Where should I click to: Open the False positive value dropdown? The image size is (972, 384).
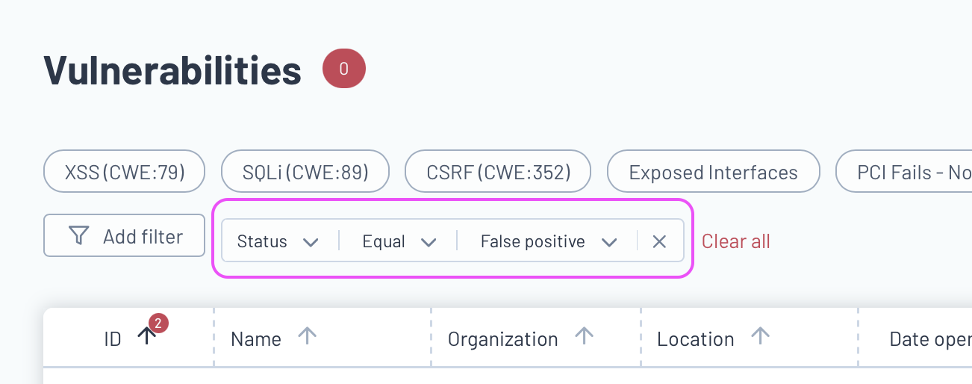tap(549, 241)
